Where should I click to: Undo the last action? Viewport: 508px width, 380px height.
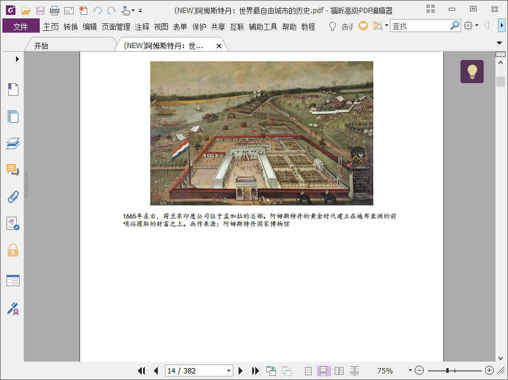[x=97, y=11]
